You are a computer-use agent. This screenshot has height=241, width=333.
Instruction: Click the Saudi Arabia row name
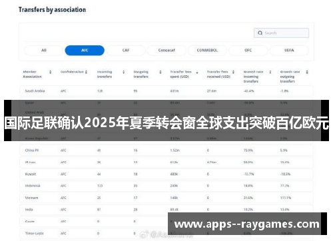(x=35, y=91)
